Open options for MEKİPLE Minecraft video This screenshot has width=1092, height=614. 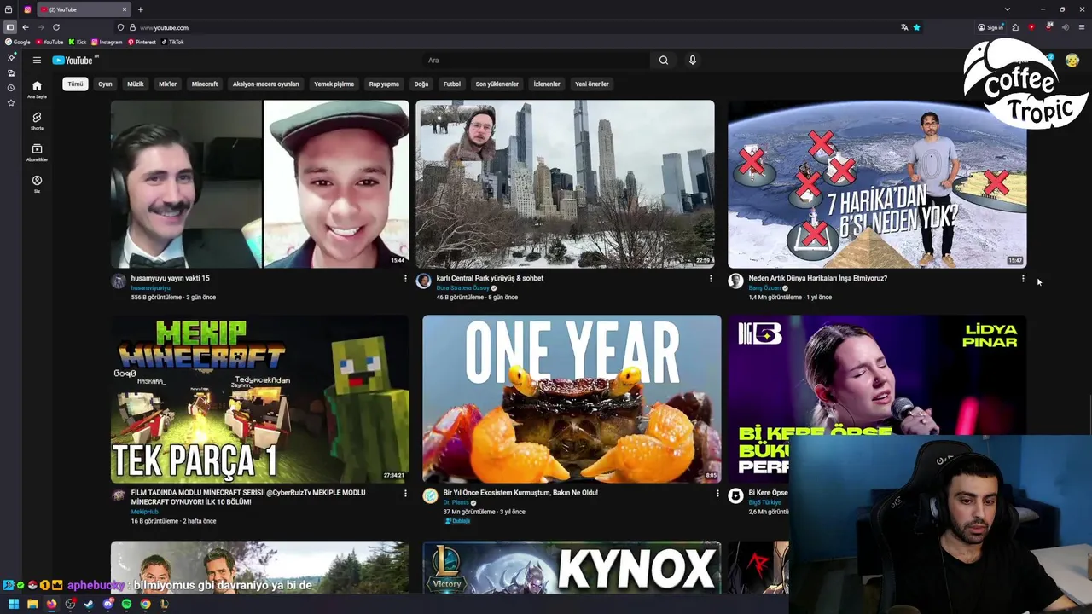pos(405,493)
